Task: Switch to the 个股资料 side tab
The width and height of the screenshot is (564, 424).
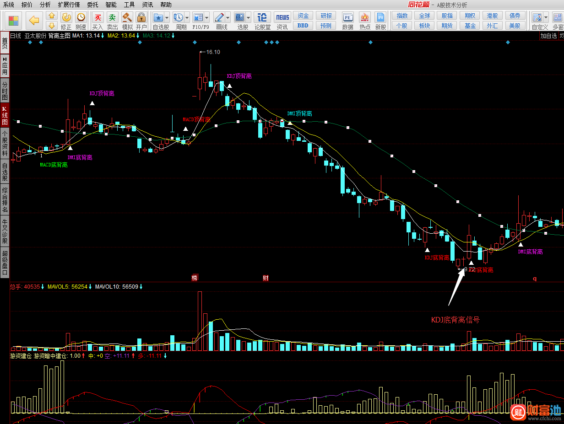Action: pyautogui.click(x=5, y=144)
